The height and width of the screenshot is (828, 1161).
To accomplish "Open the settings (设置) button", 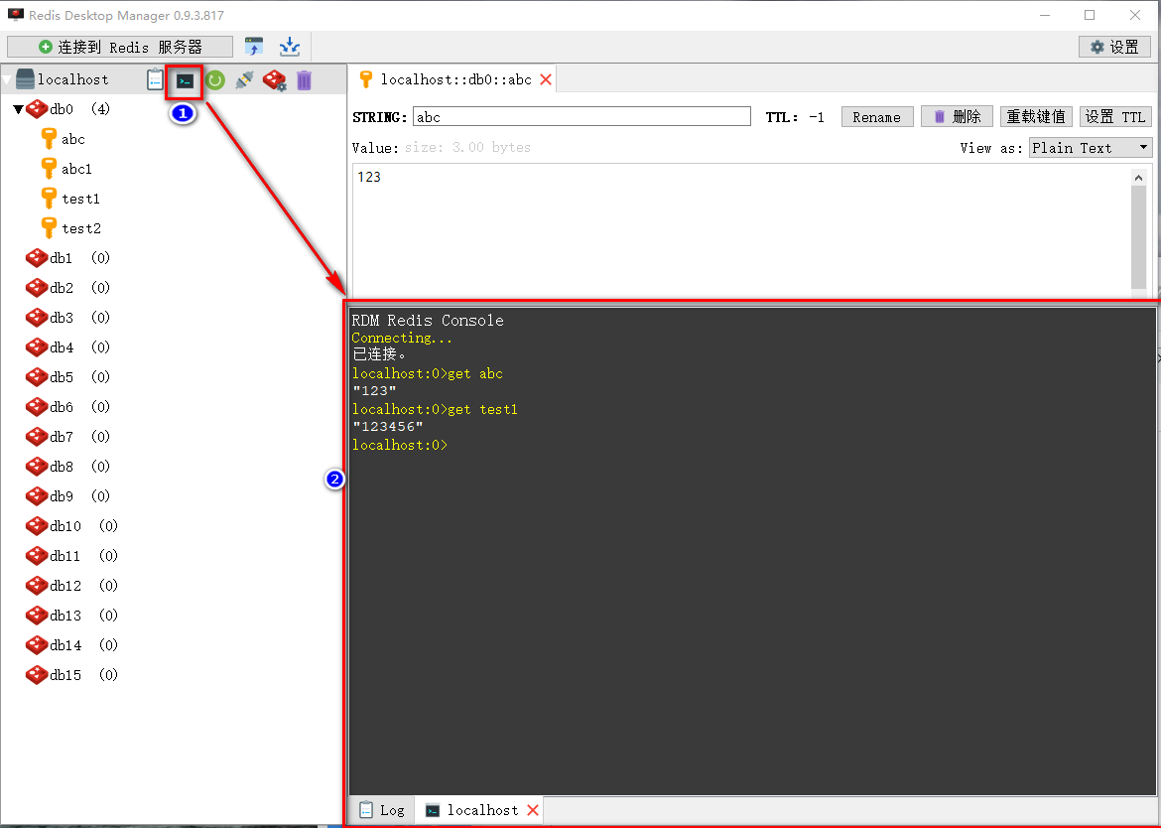I will [x=1114, y=47].
